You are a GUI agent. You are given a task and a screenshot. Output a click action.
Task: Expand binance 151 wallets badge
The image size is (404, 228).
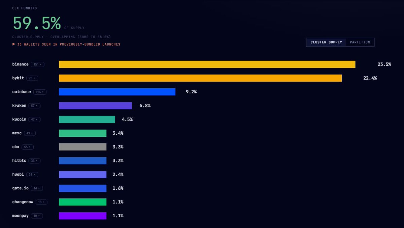point(38,64)
